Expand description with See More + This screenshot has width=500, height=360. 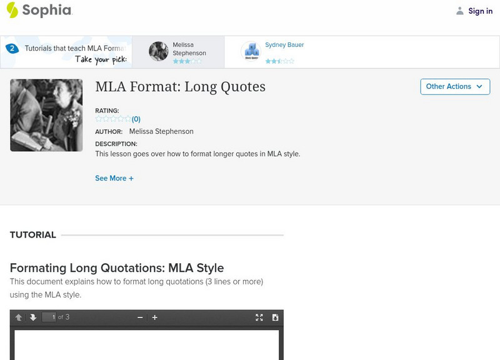[x=114, y=178]
